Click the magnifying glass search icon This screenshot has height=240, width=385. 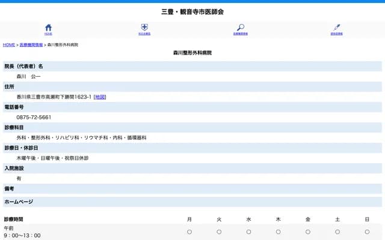click(241, 27)
